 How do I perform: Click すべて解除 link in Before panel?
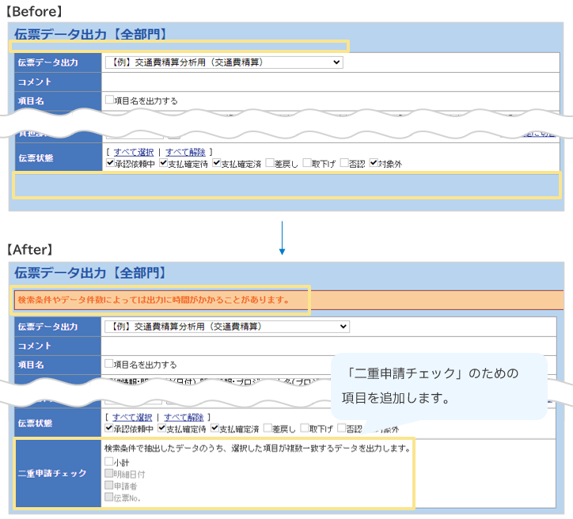[185, 152]
